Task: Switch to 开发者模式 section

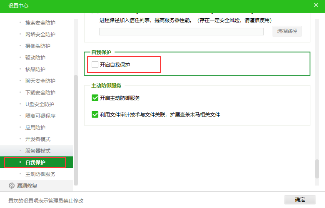Action: 38,139
